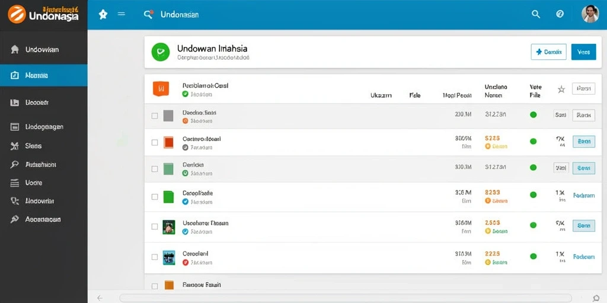Click the bright green file thumbnail of Ceroplnafe
607x303 pixels.
click(x=168, y=196)
